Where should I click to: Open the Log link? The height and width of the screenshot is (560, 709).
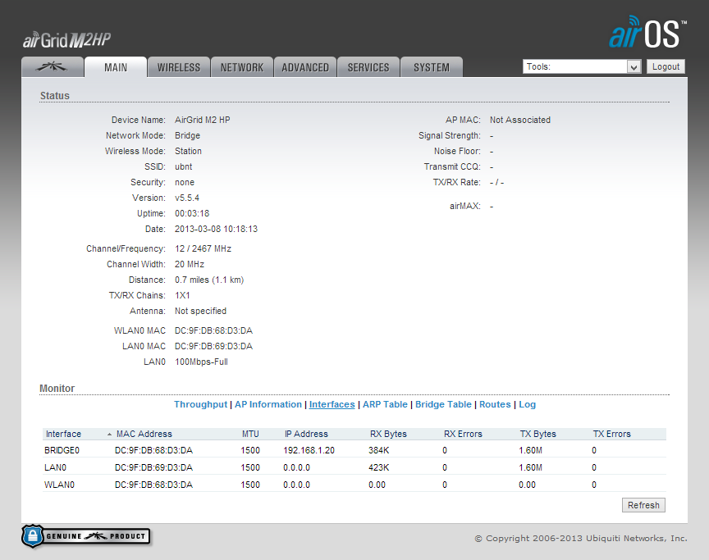527,404
